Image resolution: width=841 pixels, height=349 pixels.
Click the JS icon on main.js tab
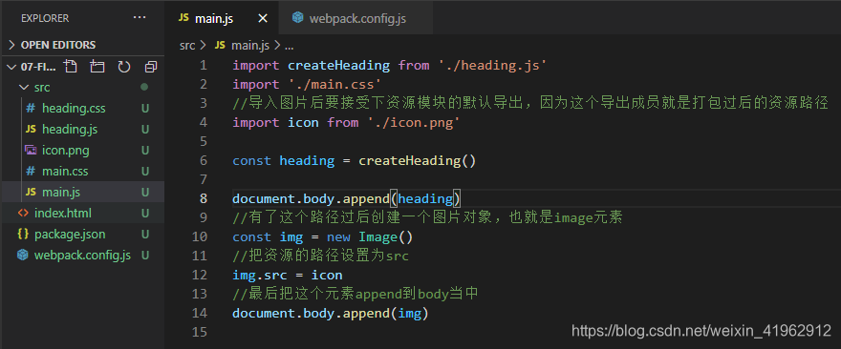pyautogui.click(x=183, y=18)
